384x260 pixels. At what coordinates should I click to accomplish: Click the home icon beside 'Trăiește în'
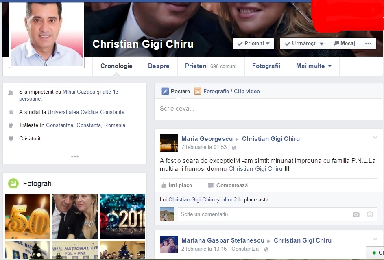click(11, 125)
